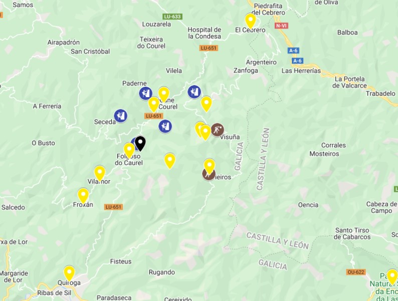Select the lone yellow pin east of Folgoso
Screen dimensions: 398x301
point(169,160)
